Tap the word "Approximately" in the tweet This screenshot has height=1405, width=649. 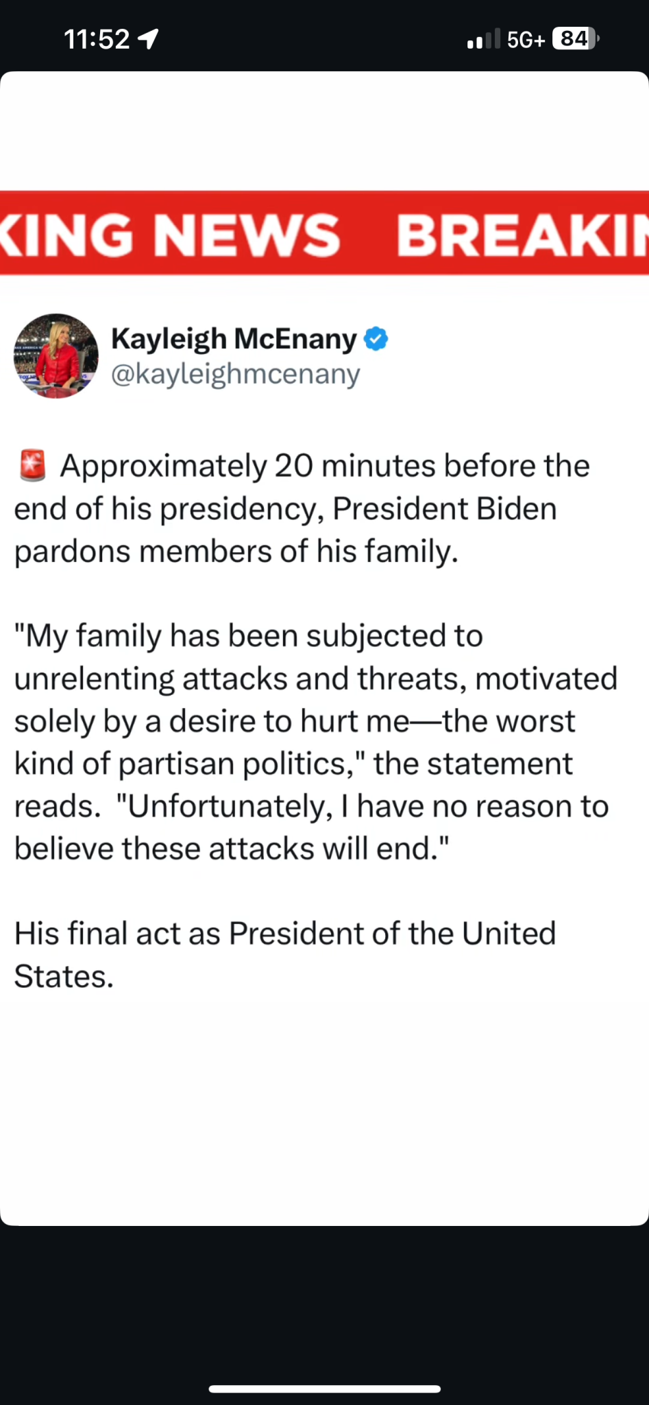click(x=163, y=467)
